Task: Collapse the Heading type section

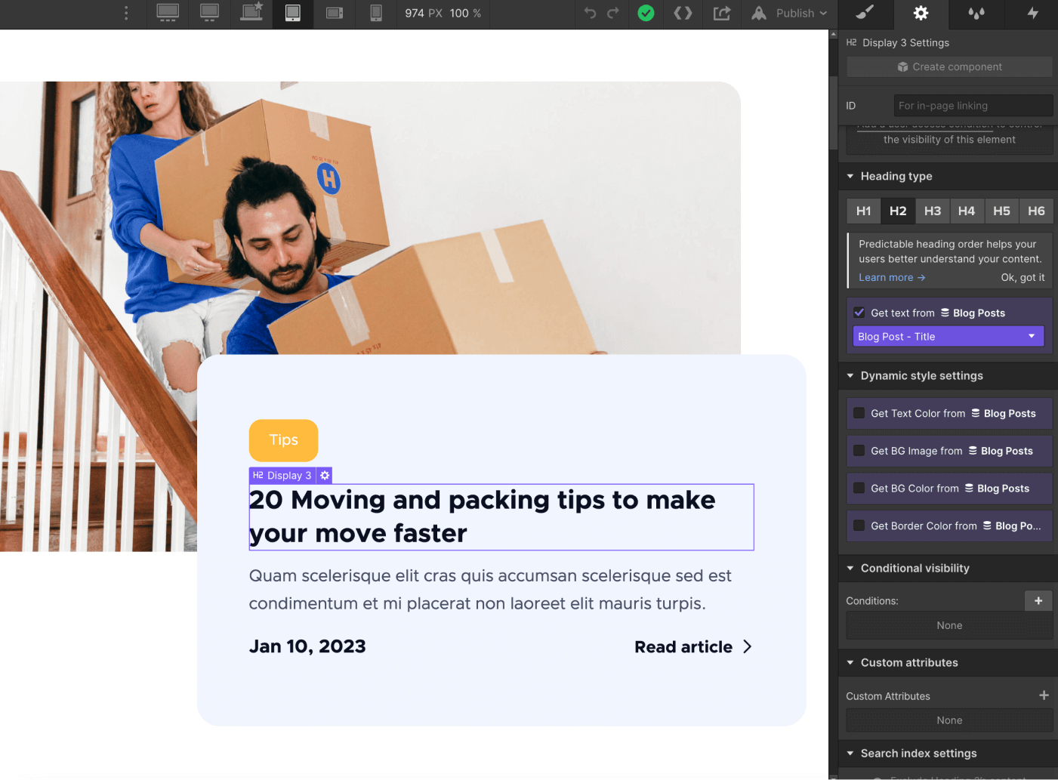Action: tap(849, 176)
